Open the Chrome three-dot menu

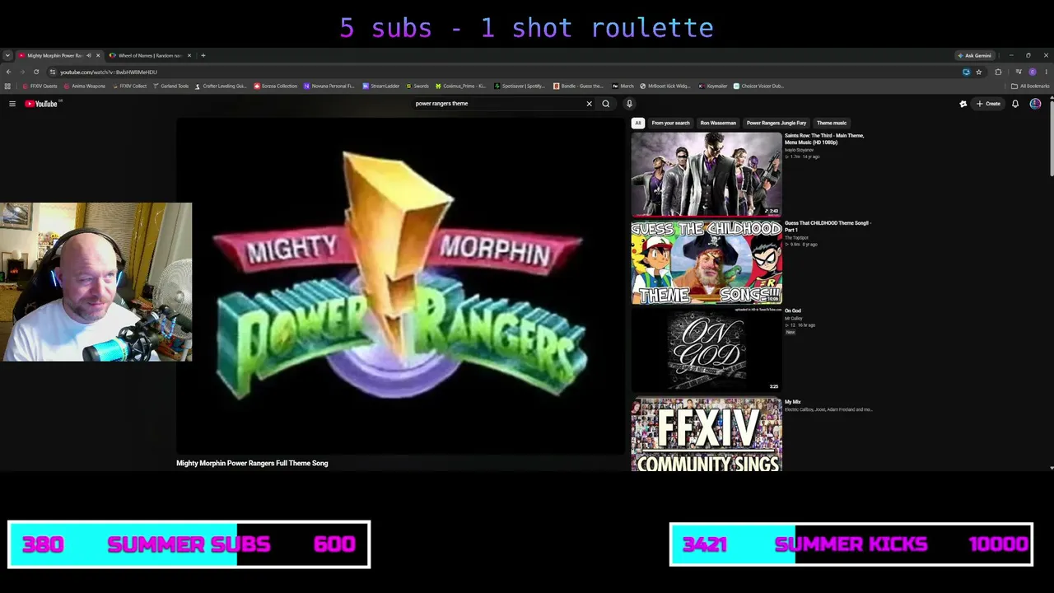tap(1046, 72)
